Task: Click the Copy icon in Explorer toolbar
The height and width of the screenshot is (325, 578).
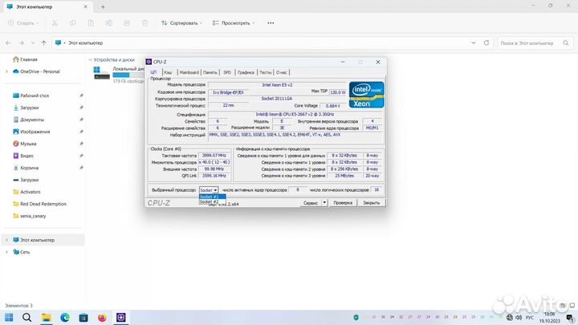Action: point(72,22)
